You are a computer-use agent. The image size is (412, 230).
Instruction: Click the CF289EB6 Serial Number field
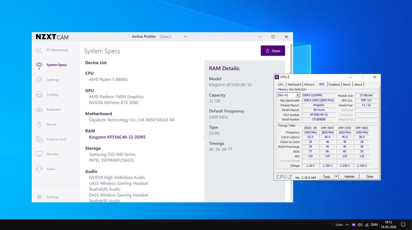(319, 119)
